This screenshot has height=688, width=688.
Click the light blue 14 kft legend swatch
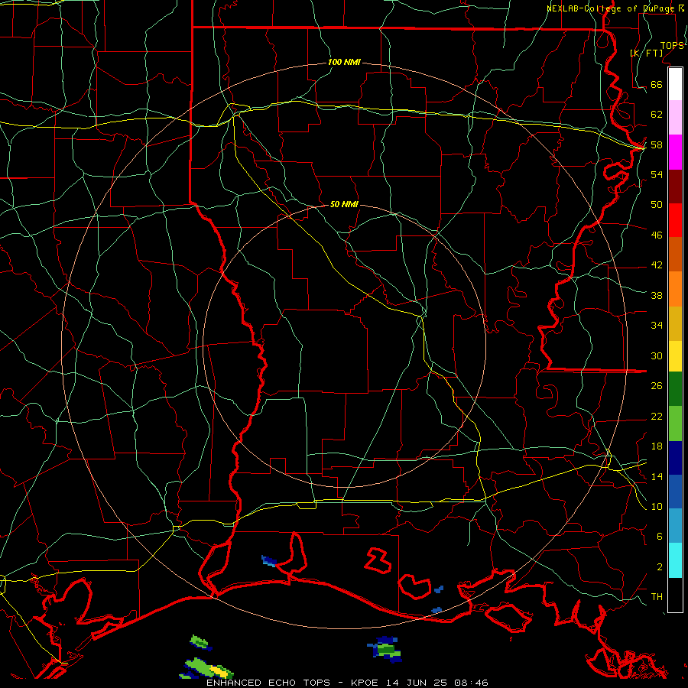[675, 526]
